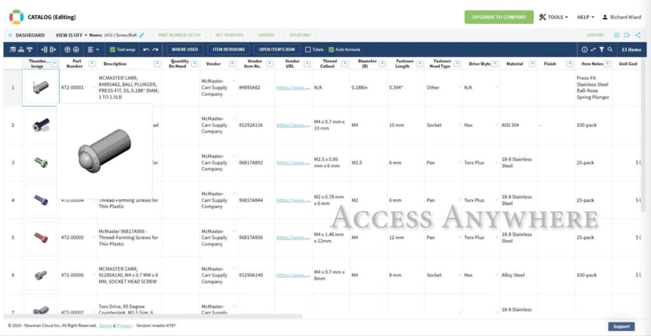
Task: Click the DASHBOARD link
Action: tap(30, 36)
